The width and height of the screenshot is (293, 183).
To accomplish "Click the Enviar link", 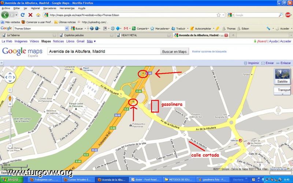I will tap(270, 63).
